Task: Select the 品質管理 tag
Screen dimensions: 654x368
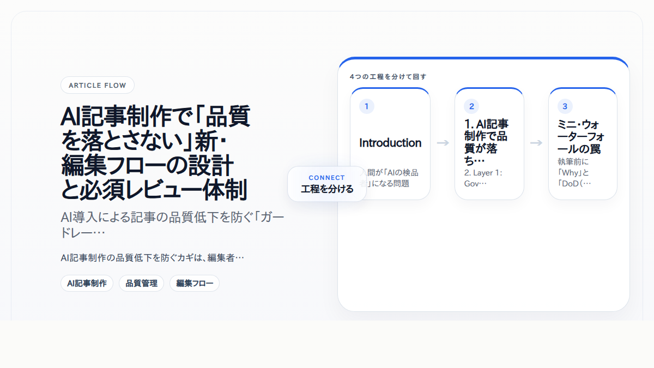Action: coord(141,283)
